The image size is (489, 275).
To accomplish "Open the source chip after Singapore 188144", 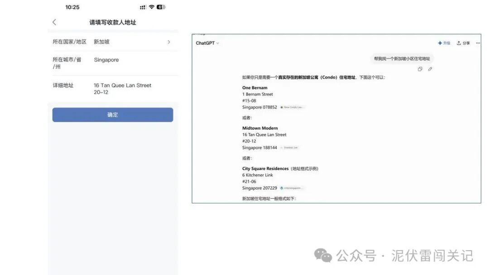I will [x=289, y=147].
